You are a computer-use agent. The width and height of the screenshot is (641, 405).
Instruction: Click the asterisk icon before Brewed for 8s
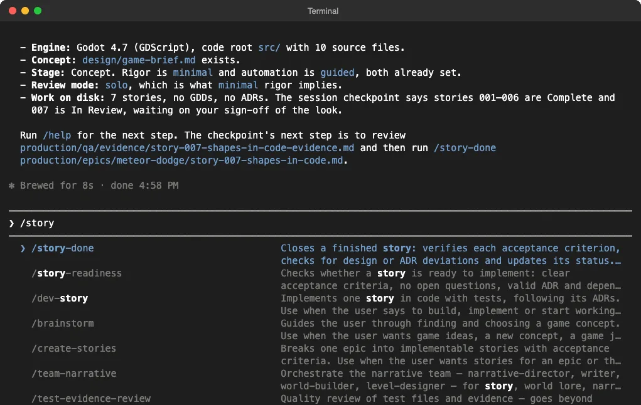[11, 186]
